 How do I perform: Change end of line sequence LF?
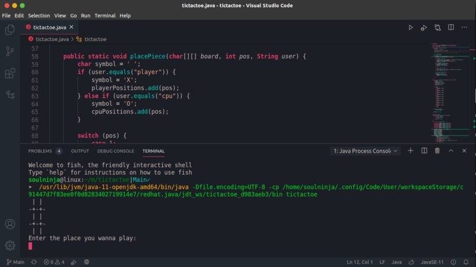382,262
